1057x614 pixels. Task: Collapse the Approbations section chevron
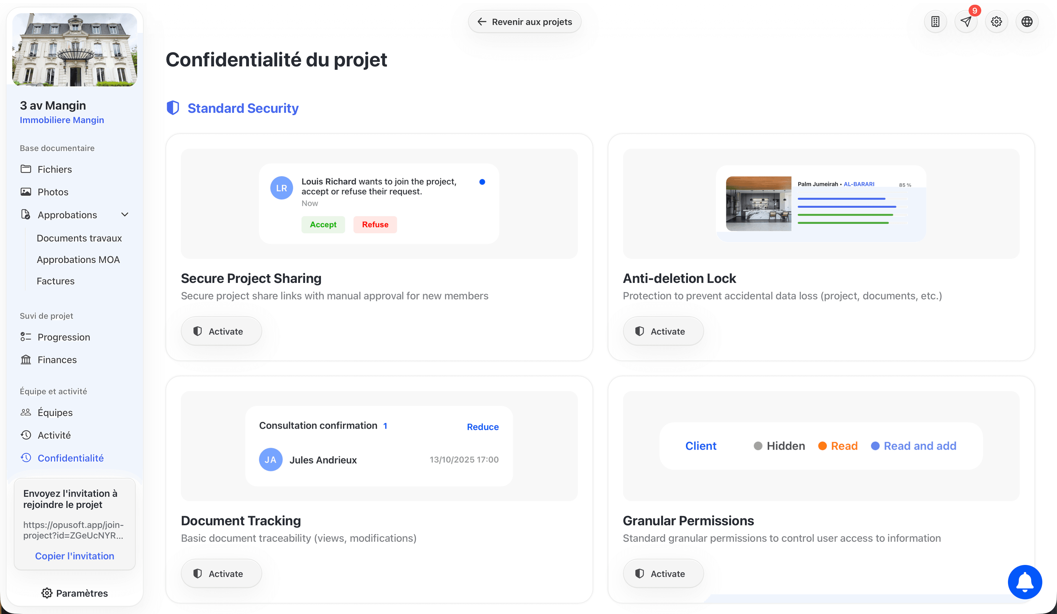pyautogui.click(x=124, y=214)
